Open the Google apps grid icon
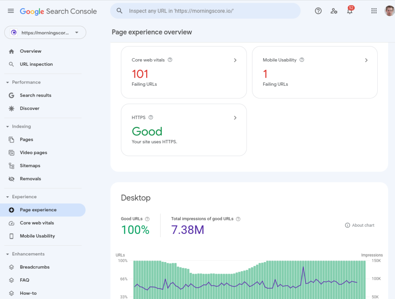Image resolution: width=395 pixels, height=299 pixels. 374,11
